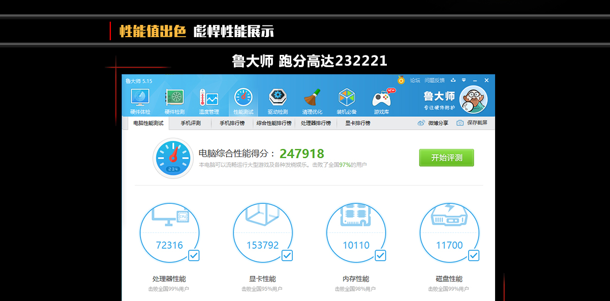This screenshot has height=301, width=610.
Task: Click the 微博分享 share link text
Action: (x=438, y=123)
